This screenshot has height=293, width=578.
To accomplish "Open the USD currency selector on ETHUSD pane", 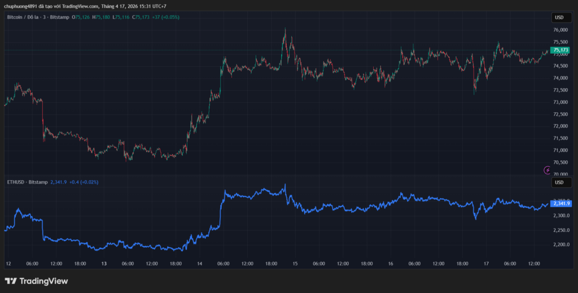I will click(559, 182).
